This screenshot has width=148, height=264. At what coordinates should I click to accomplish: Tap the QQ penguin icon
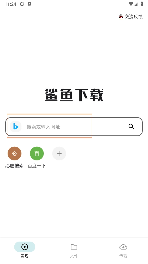click(121, 17)
